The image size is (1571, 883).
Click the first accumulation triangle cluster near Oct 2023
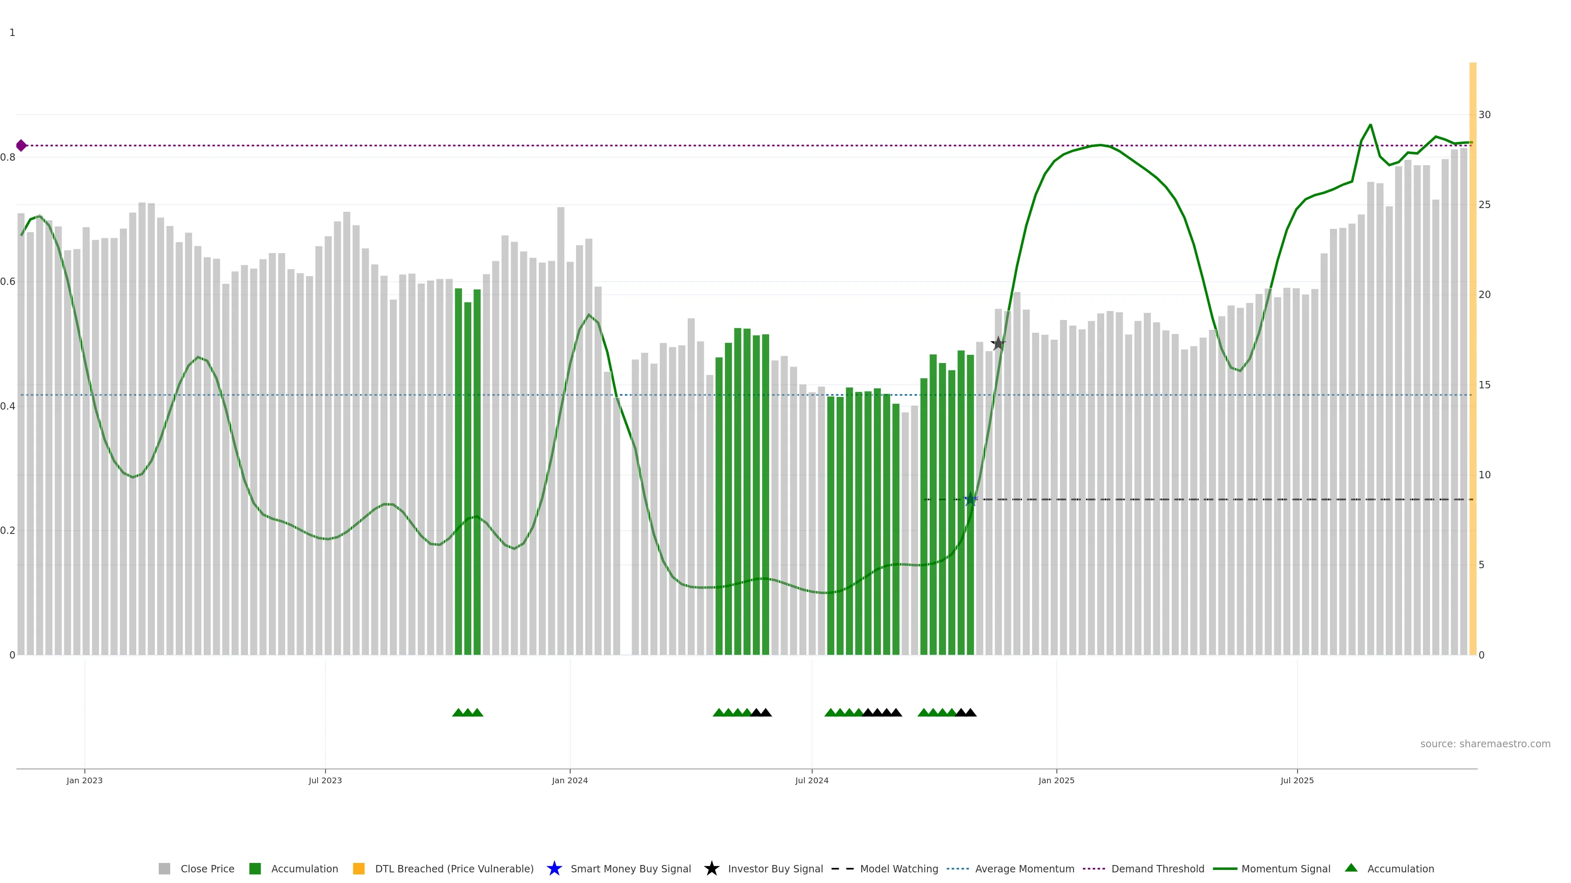tap(468, 713)
